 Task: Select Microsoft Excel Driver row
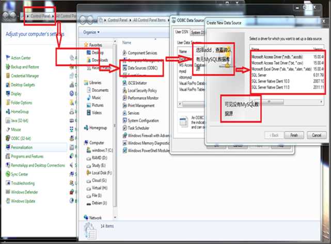click(287, 69)
